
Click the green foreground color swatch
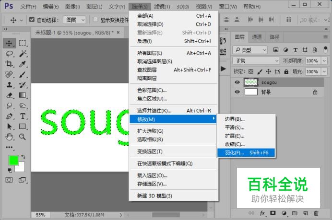coord(13,161)
